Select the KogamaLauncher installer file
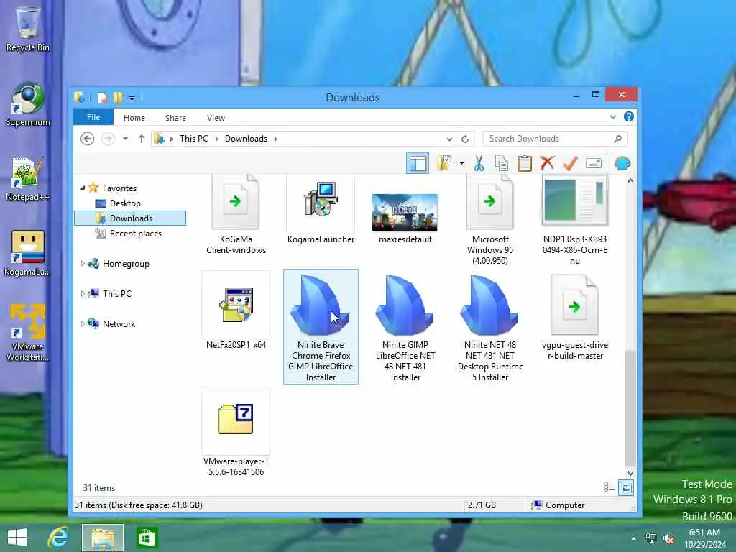The height and width of the screenshot is (552, 736). click(321, 211)
